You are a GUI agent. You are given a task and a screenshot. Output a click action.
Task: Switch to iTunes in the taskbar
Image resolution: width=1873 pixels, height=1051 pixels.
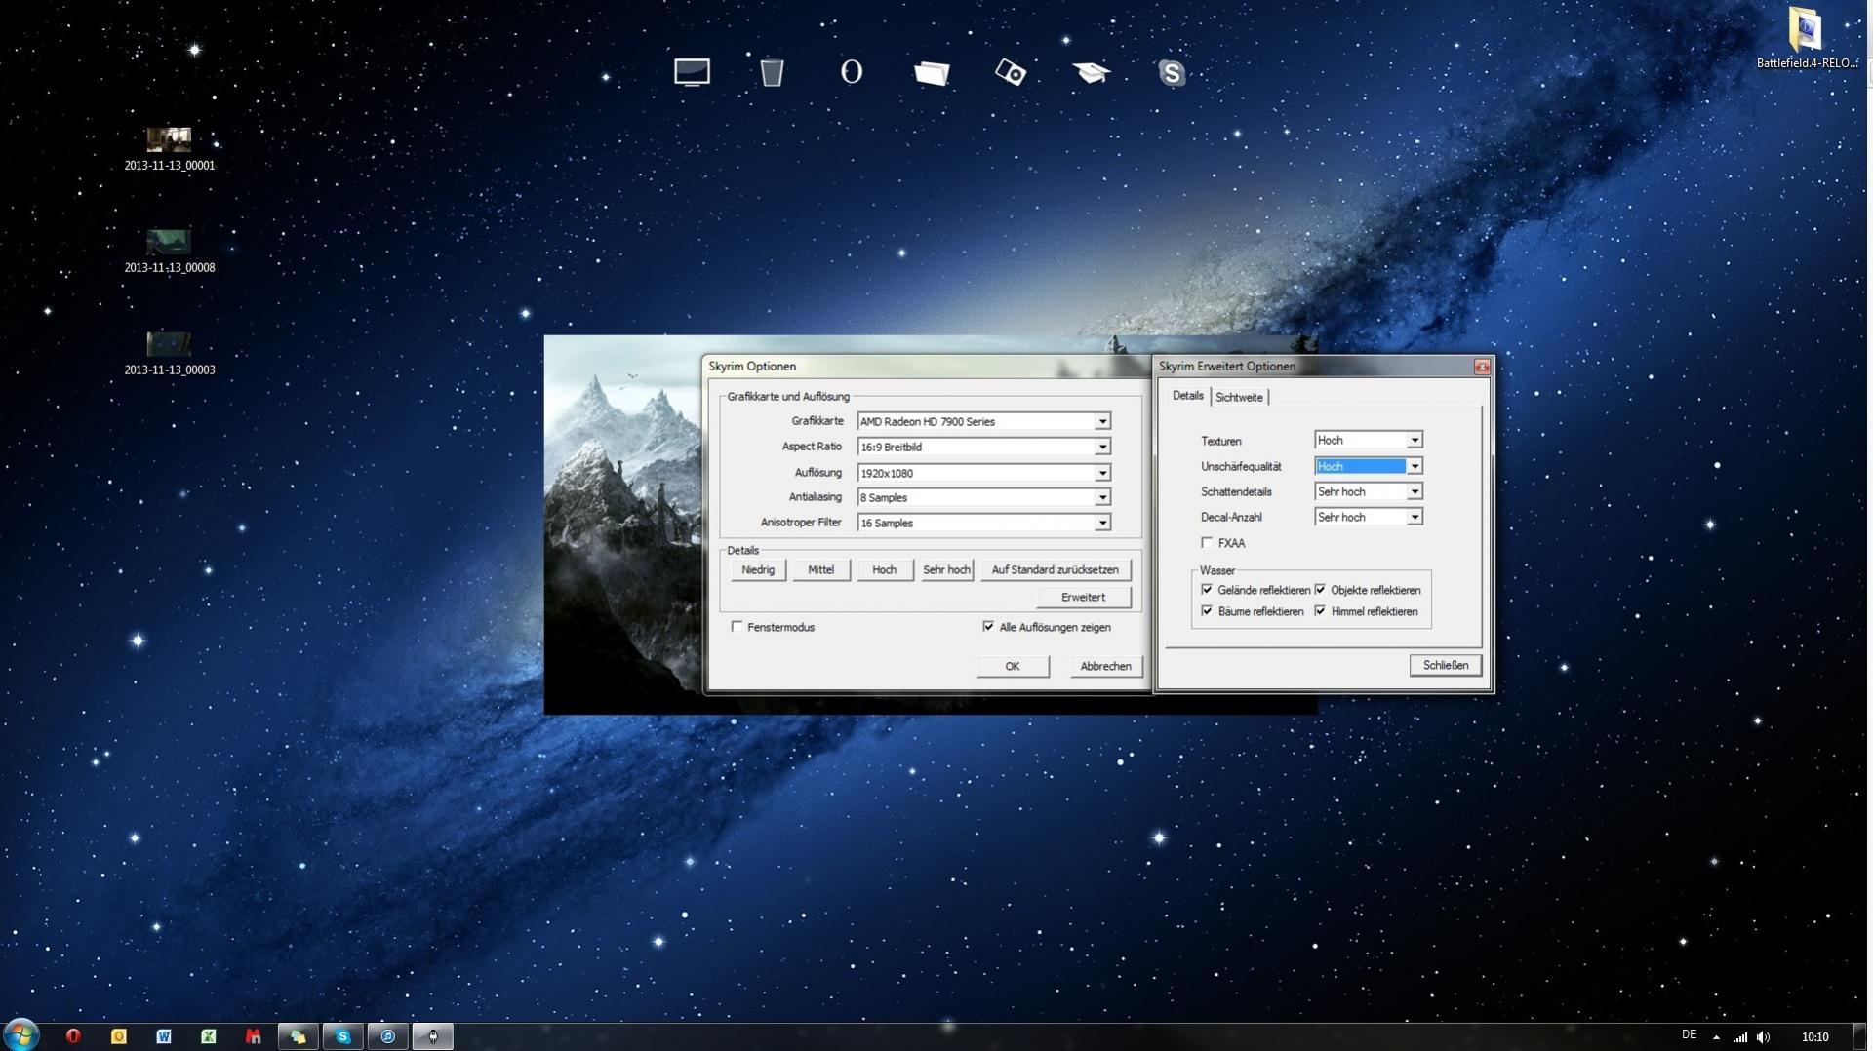(387, 1036)
